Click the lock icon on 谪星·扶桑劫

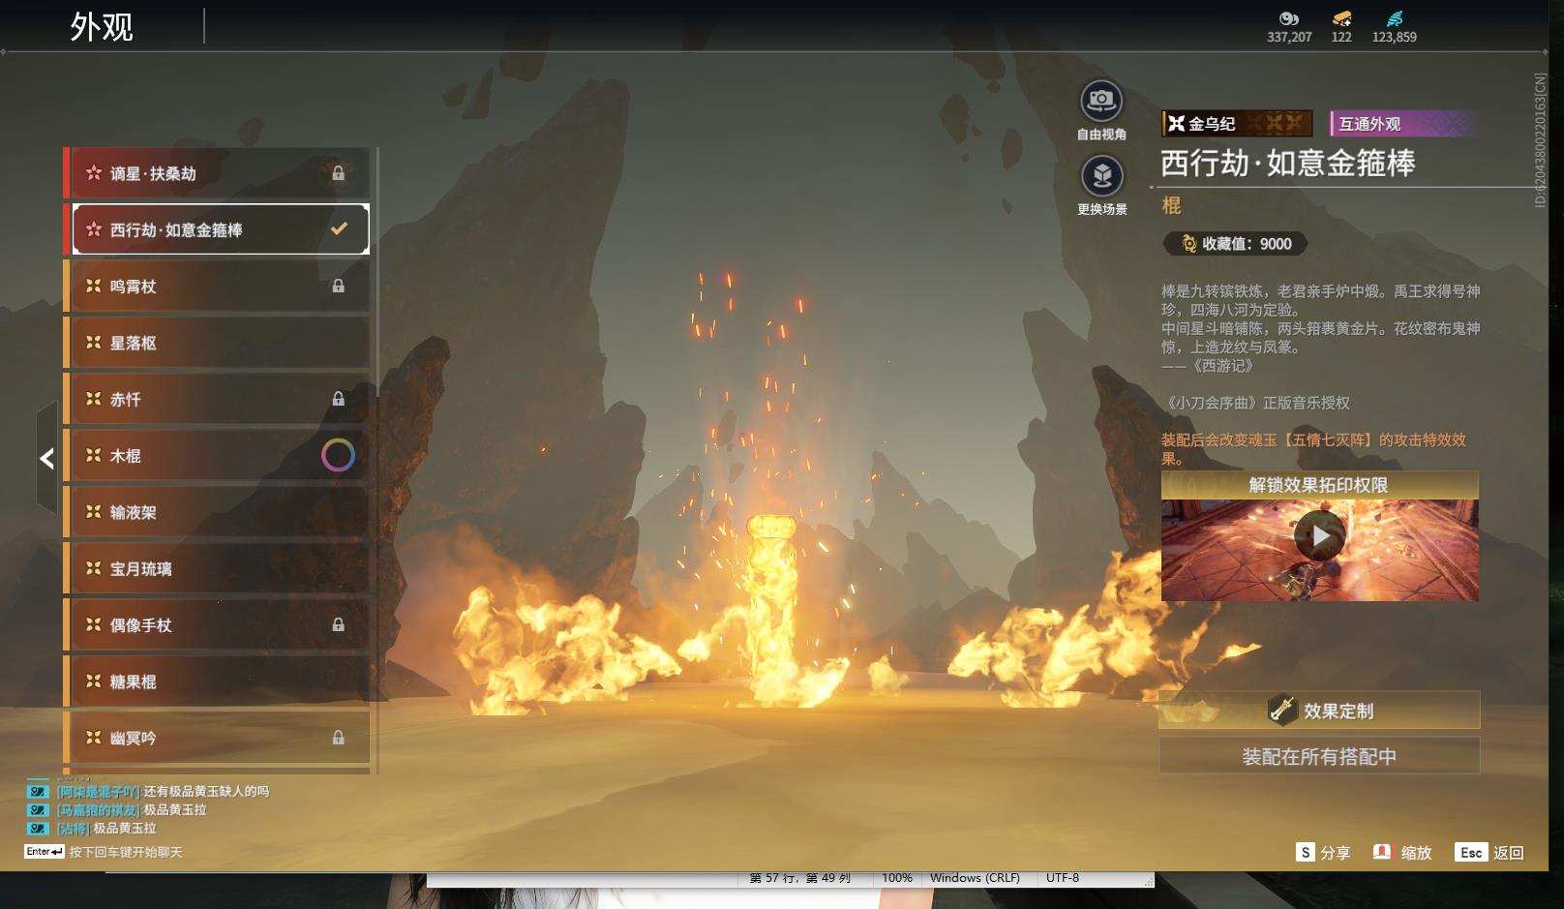click(x=339, y=173)
